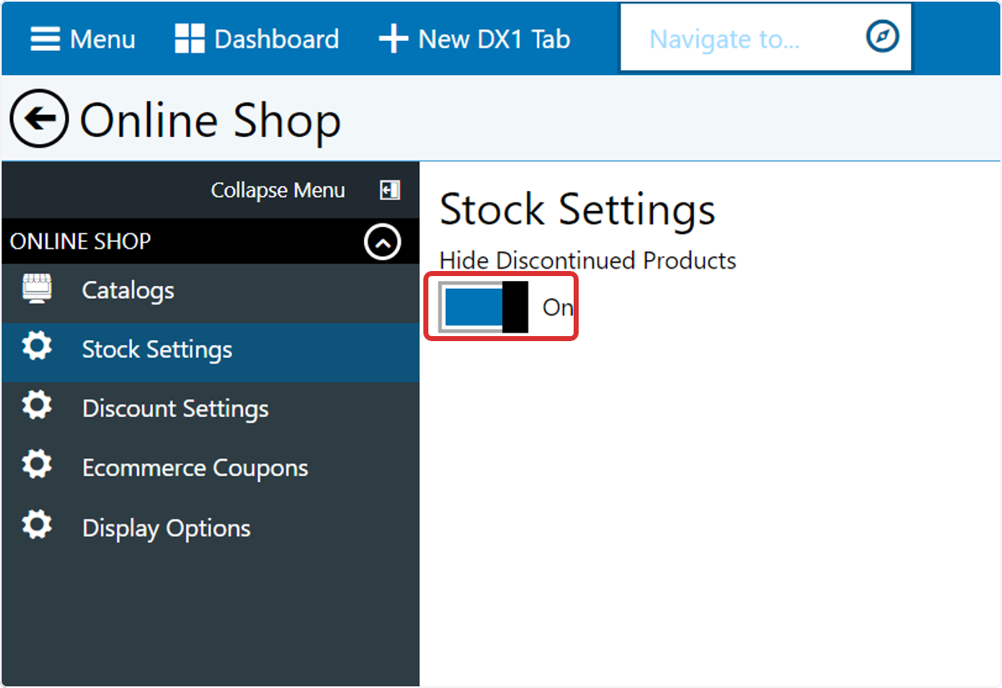The width and height of the screenshot is (1002, 688).
Task: Open Display Options in the sidebar
Action: [x=210, y=529]
